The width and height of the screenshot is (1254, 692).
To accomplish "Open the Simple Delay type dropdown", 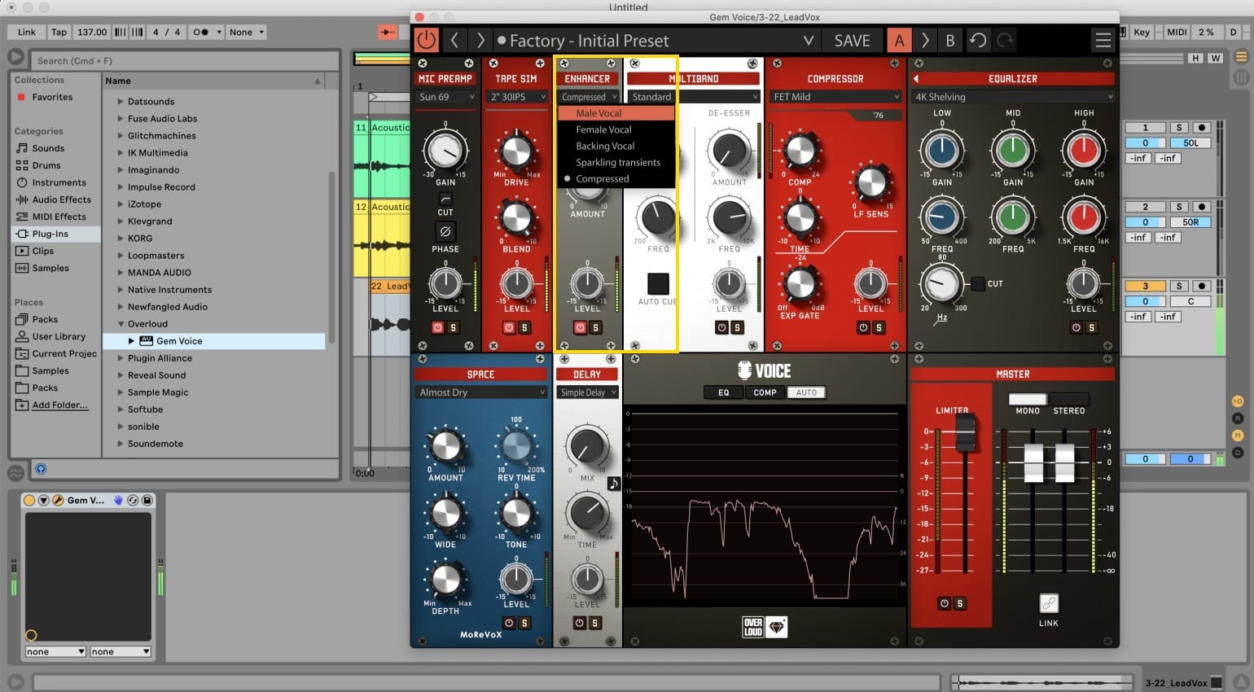I will (x=587, y=392).
